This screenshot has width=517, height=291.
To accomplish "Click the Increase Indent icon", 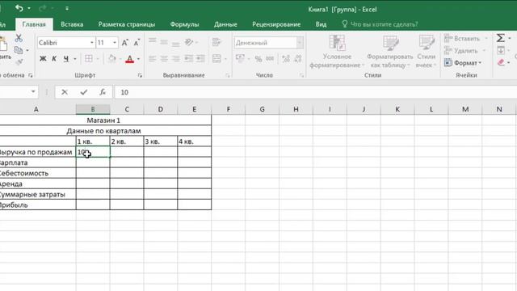I will (200, 59).
